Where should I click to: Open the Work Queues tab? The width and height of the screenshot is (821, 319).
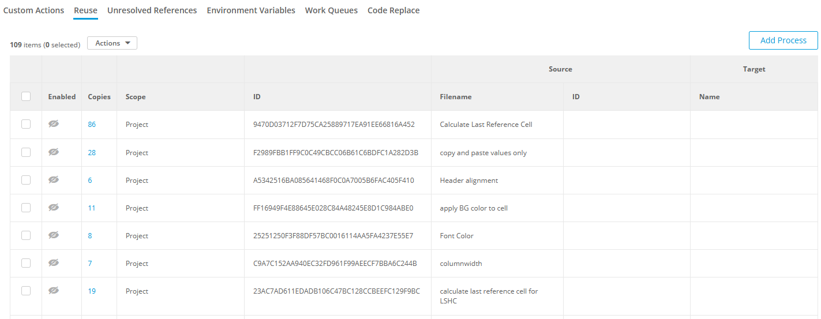331,10
